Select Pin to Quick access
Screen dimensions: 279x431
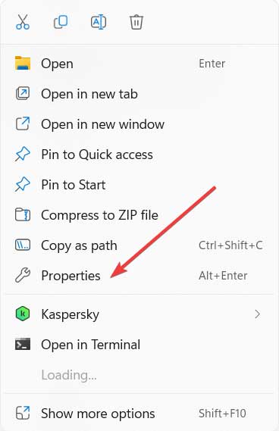click(139, 155)
